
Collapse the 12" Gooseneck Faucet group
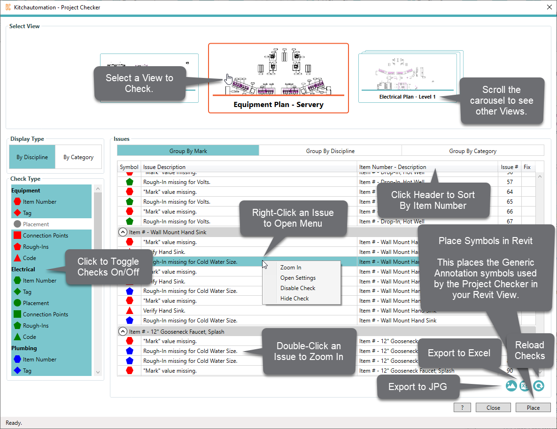click(123, 331)
